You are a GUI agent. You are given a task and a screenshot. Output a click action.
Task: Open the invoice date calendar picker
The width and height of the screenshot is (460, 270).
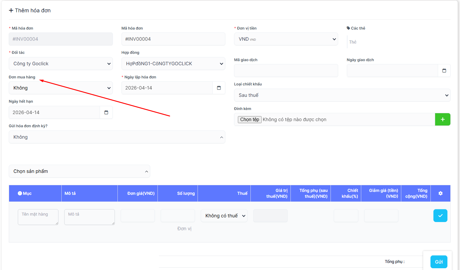point(219,88)
